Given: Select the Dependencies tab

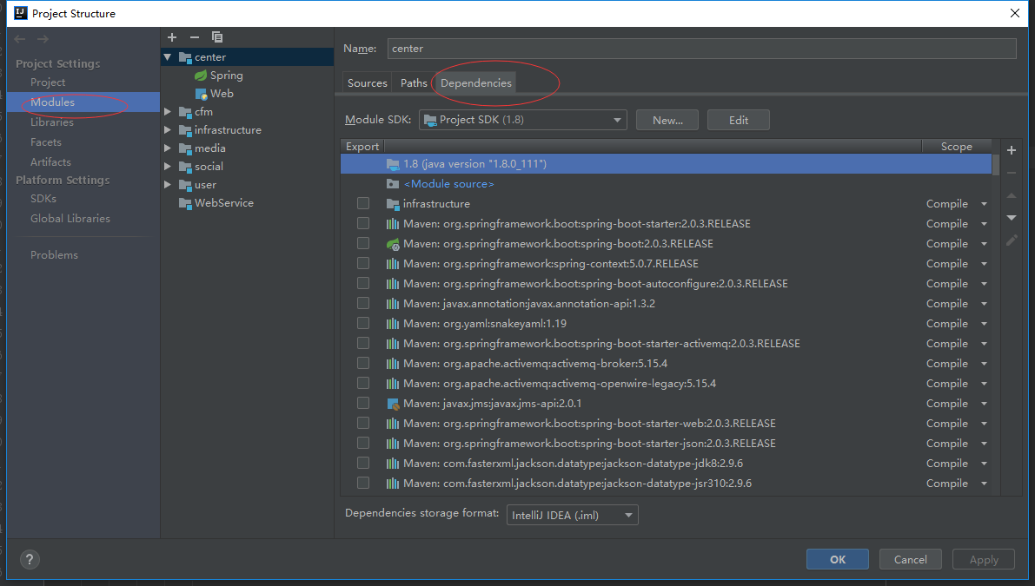Looking at the screenshot, I should 476,83.
